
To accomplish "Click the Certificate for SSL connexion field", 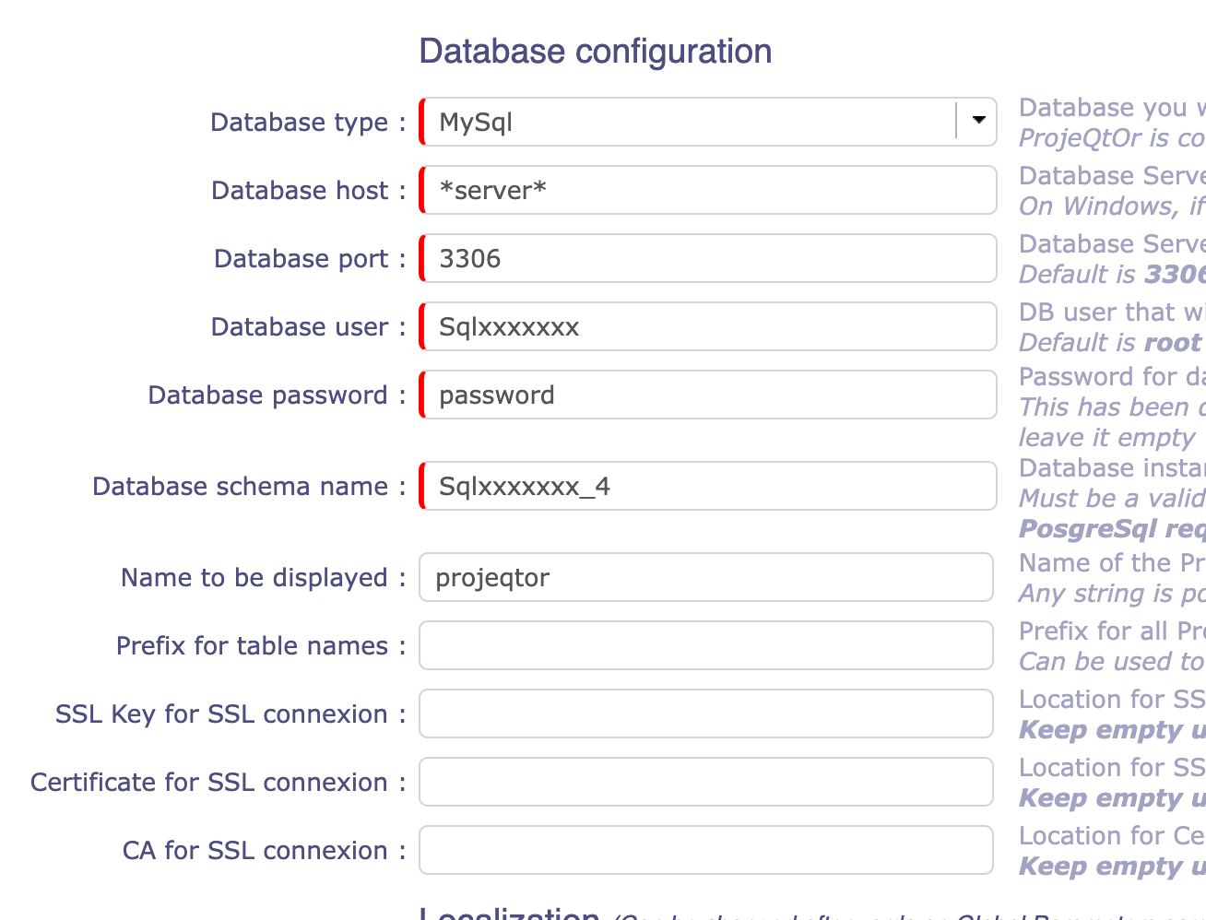I will 706,782.
